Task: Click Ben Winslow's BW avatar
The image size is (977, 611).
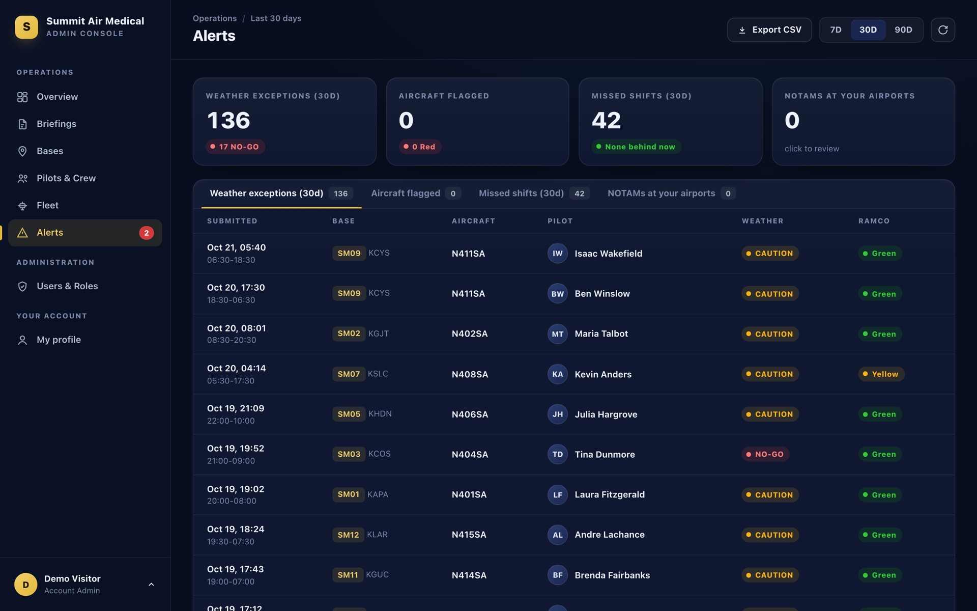Action: (558, 294)
